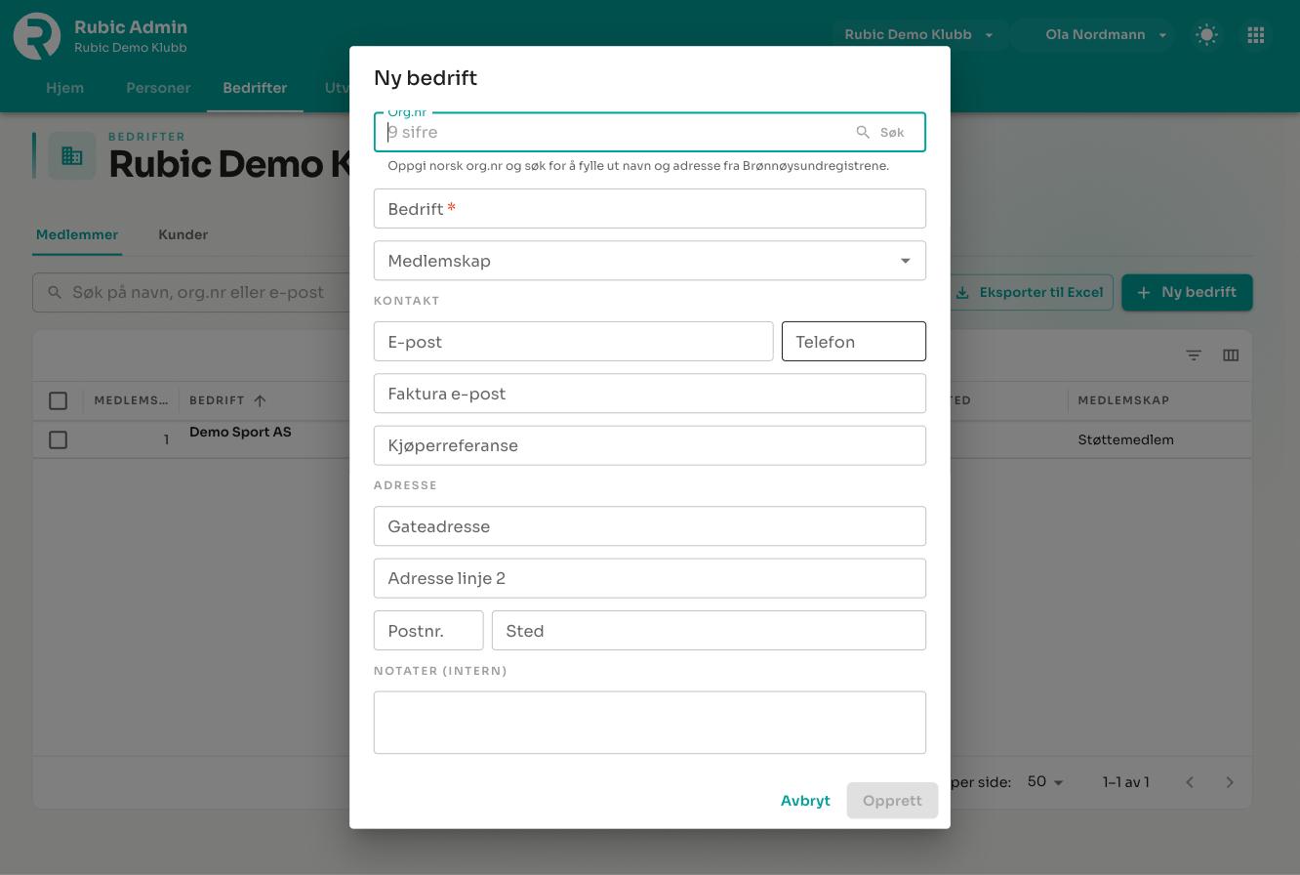Open the Ola Nordmann user menu
The width and height of the screenshot is (1300, 875).
click(1105, 35)
